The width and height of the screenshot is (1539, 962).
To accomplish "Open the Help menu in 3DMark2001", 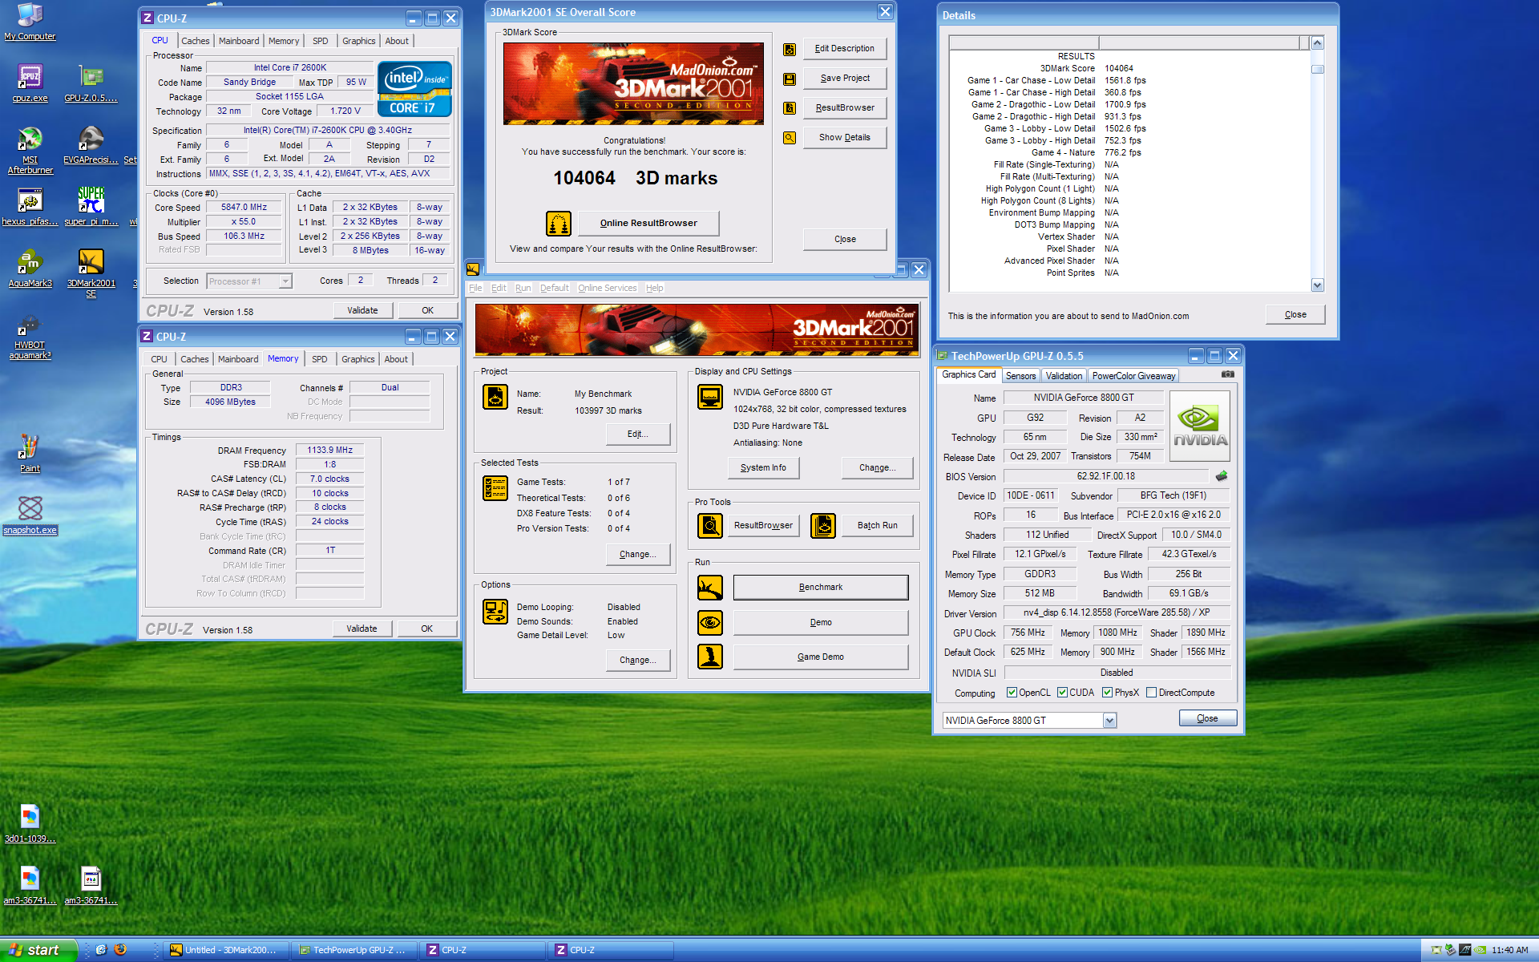I will [654, 289].
